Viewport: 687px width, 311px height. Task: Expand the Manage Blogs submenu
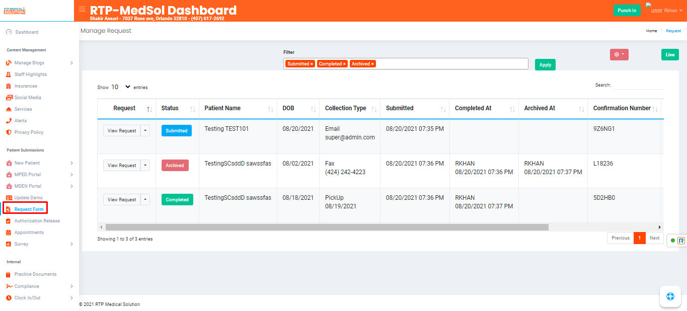[x=71, y=63]
